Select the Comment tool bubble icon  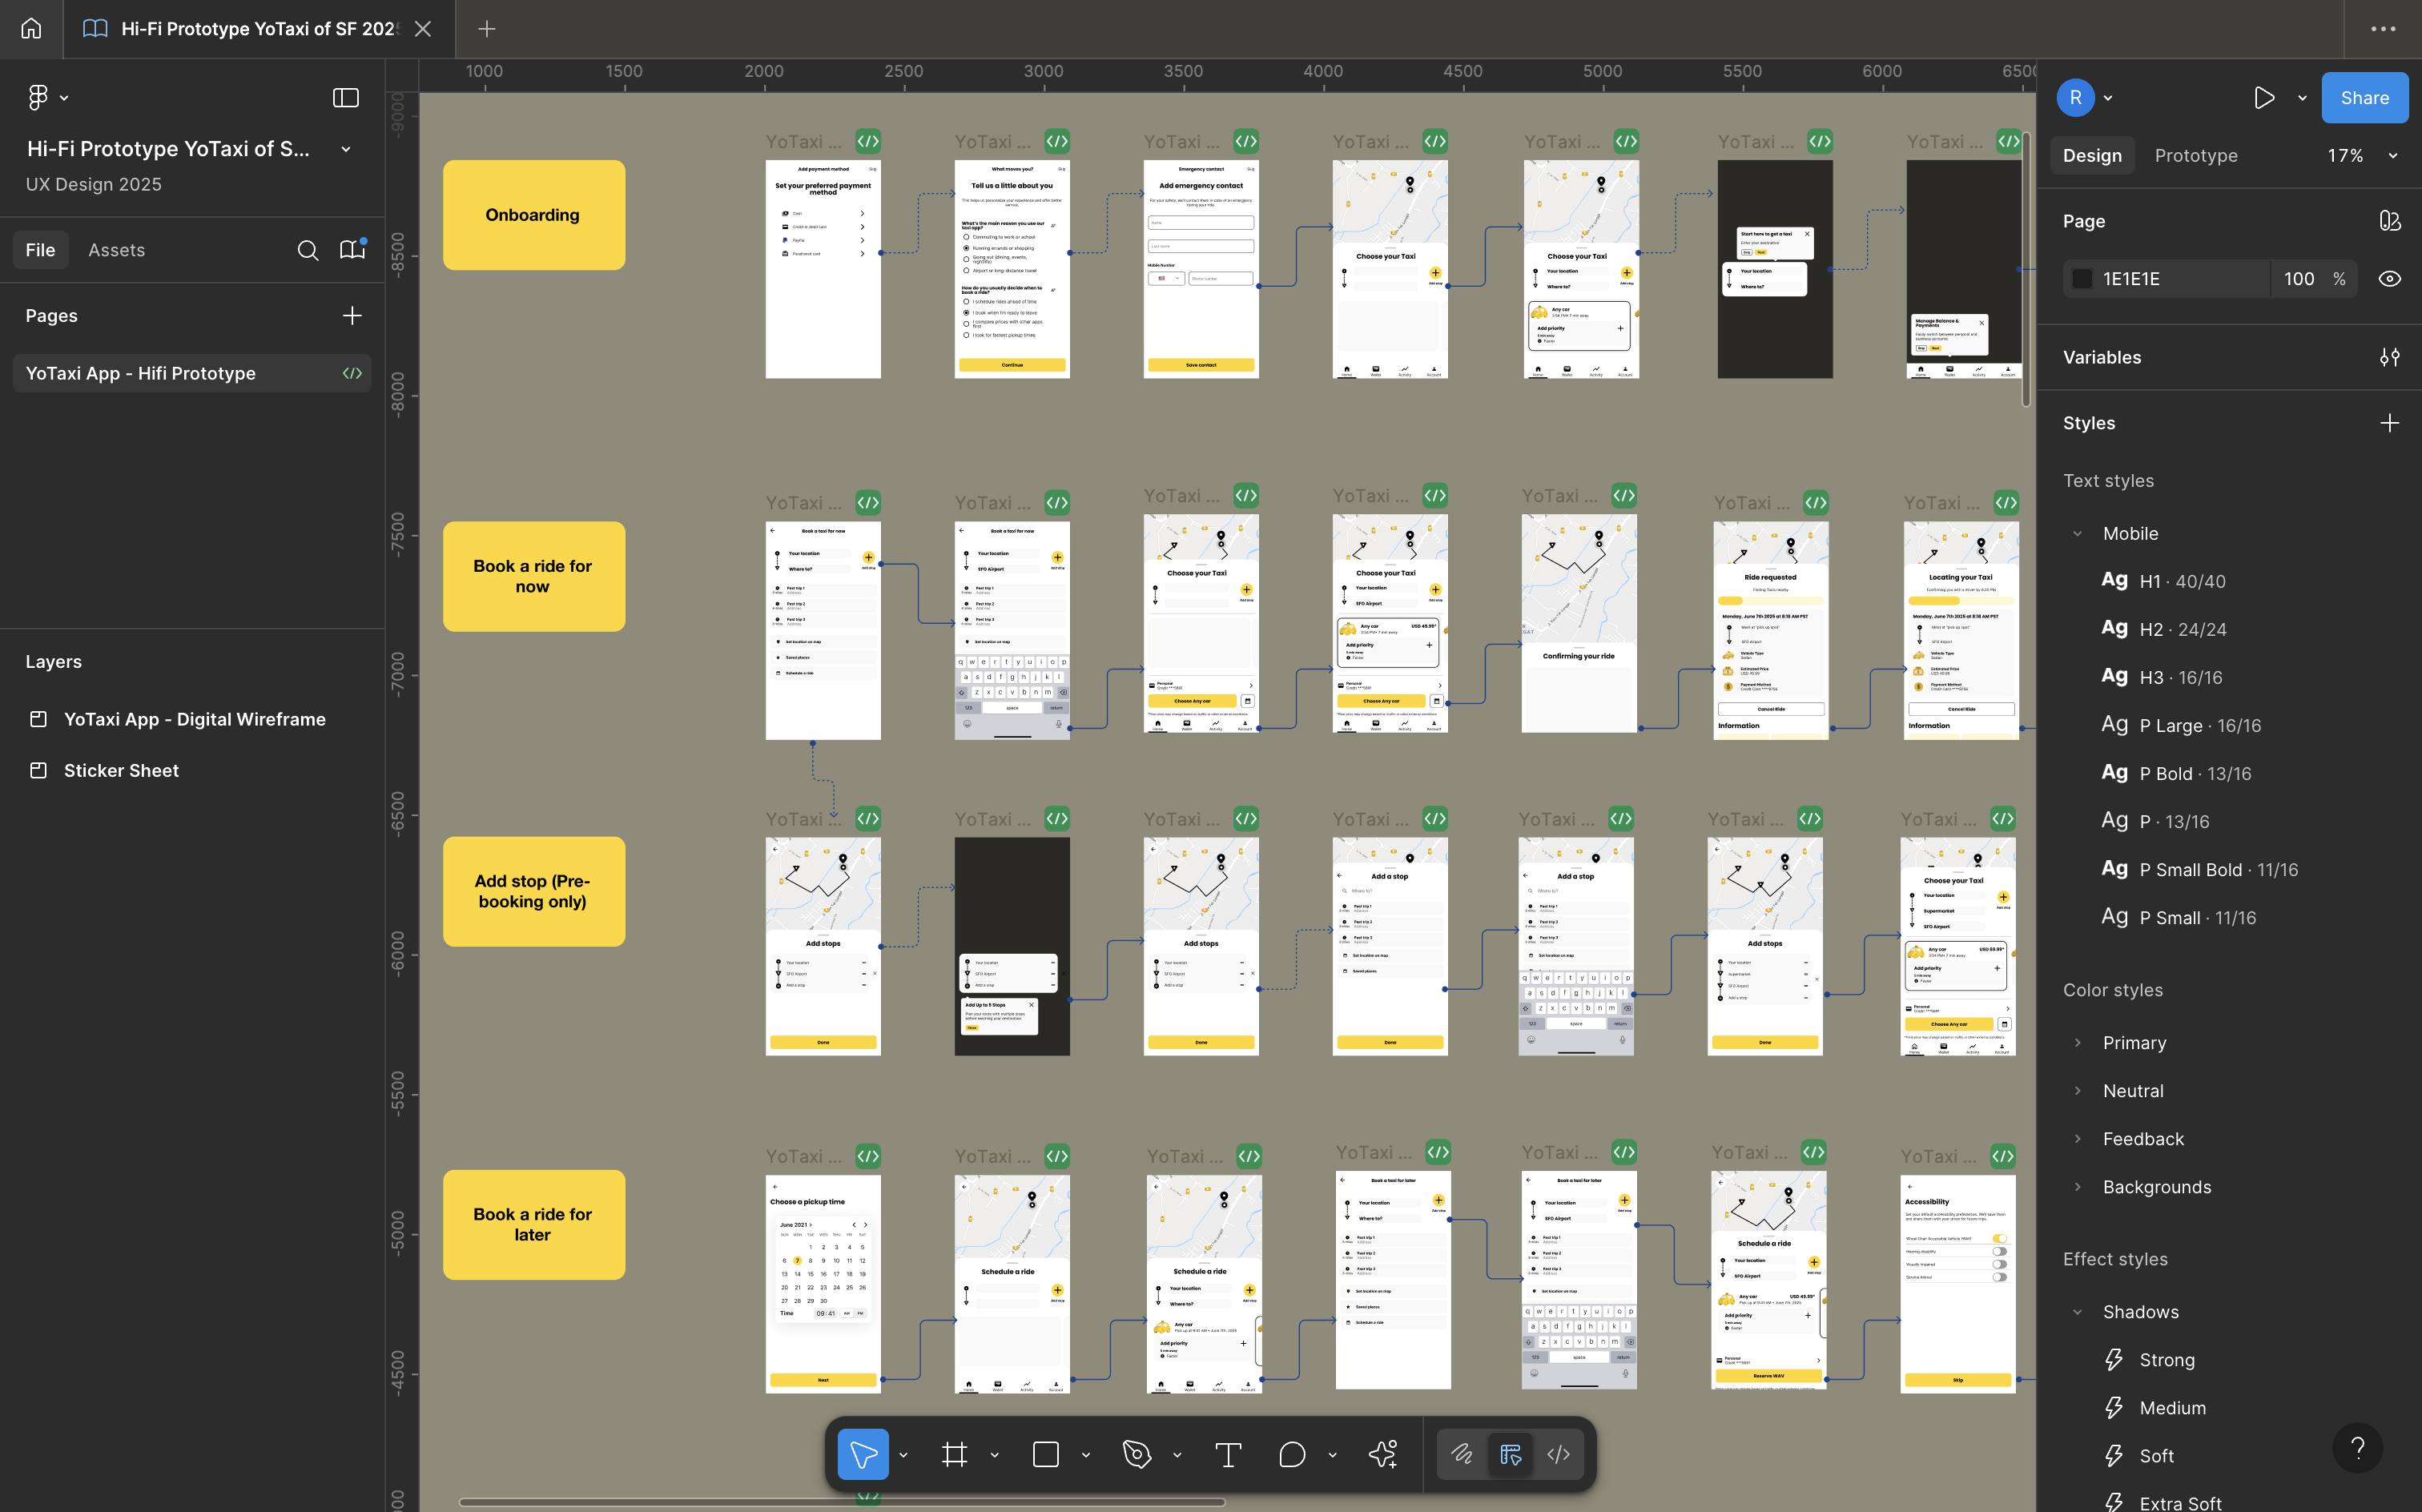pos(1292,1454)
